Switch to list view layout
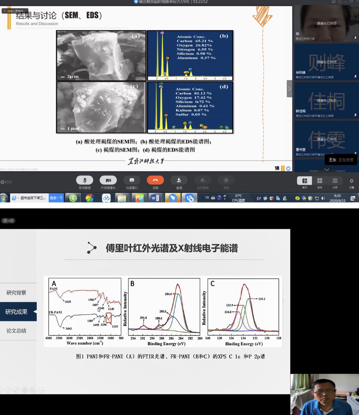The width and height of the screenshot is (359, 415). [x=335, y=181]
